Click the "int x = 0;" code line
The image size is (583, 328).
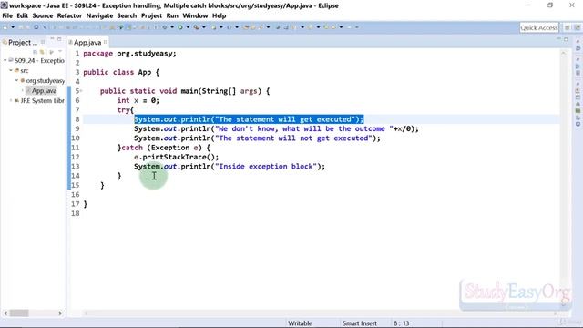138,100
